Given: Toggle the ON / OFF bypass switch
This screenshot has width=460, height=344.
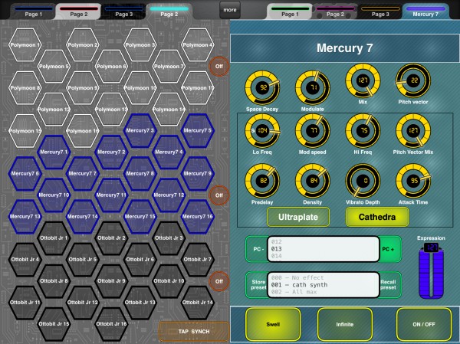Looking at the screenshot, I should [424, 324].
